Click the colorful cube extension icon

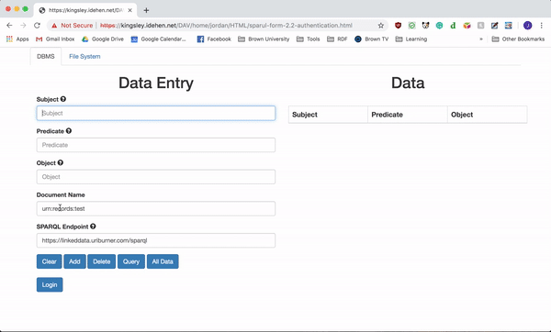[x=467, y=26]
